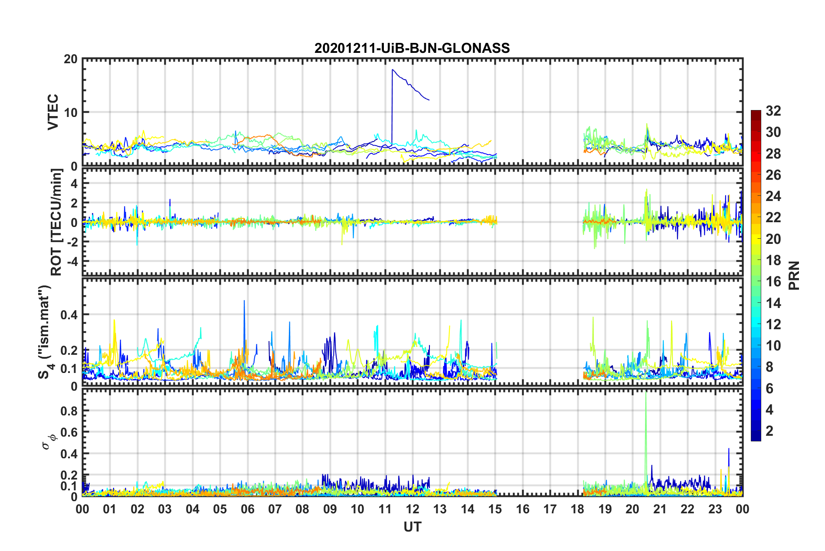The width and height of the screenshot is (825, 551).
Task: Click the dark blue VTEC spike peak
Action: [x=392, y=70]
